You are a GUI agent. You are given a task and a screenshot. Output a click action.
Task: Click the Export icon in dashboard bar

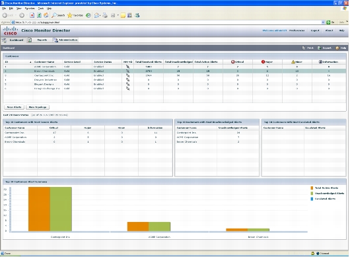pos(320,48)
